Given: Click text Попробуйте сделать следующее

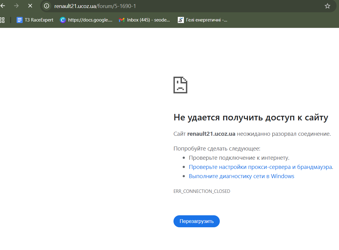Looking at the screenshot, I should coord(217,149).
